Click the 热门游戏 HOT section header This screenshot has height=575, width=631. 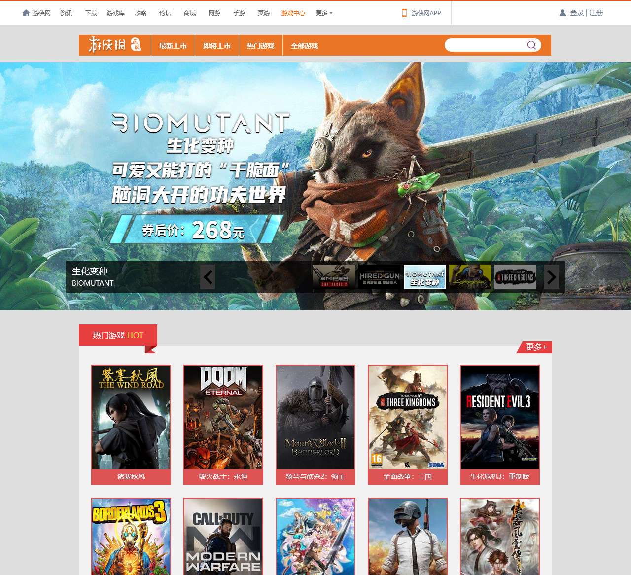click(118, 335)
